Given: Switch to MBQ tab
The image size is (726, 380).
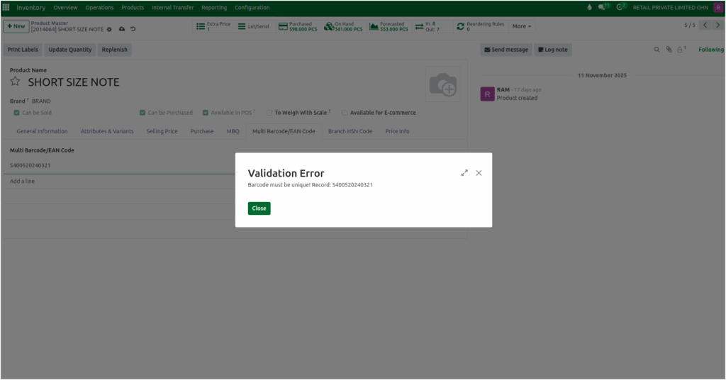Looking at the screenshot, I should (x=233, y=131).
